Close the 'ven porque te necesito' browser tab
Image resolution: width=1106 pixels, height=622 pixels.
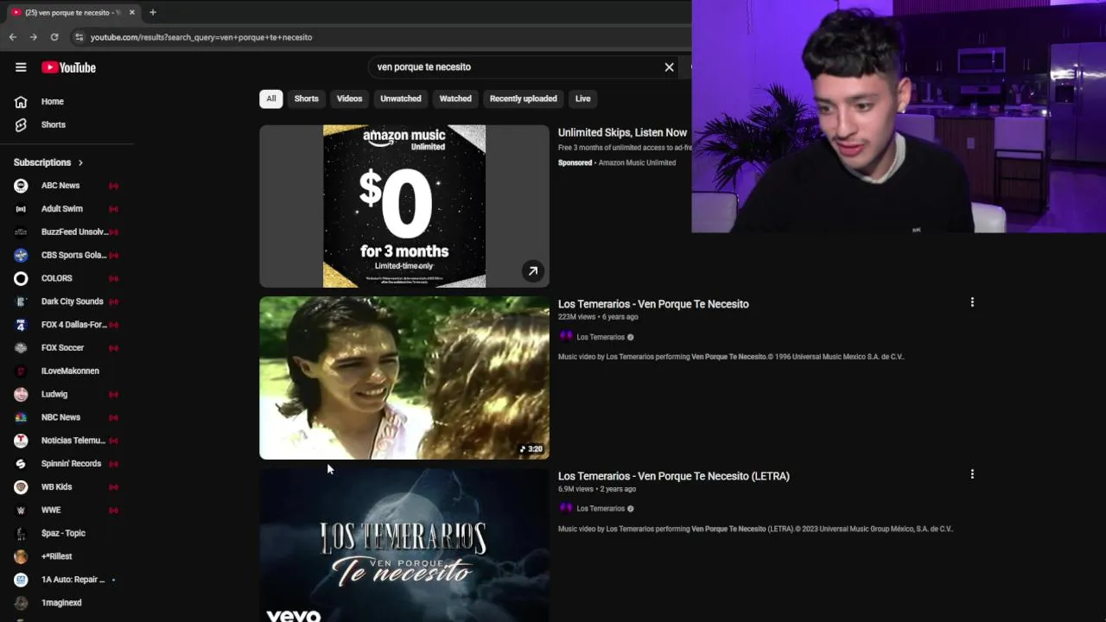[132, 12]
